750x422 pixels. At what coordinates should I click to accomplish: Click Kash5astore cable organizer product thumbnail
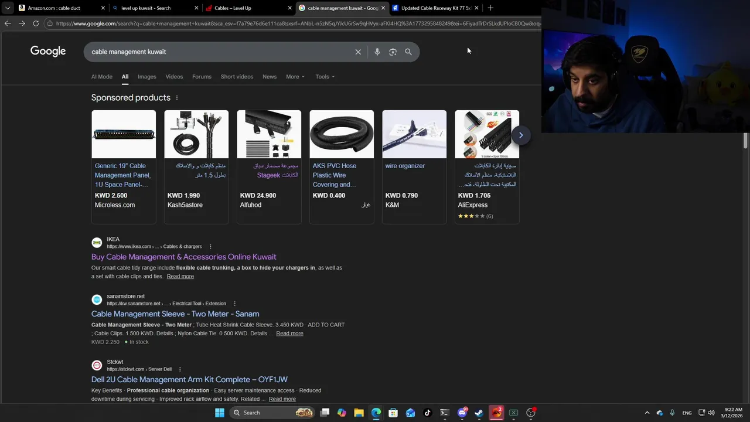tap(196, 134)
